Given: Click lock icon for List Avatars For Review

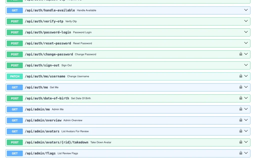Looking at the screenshot, I should [x=241, y=131].
